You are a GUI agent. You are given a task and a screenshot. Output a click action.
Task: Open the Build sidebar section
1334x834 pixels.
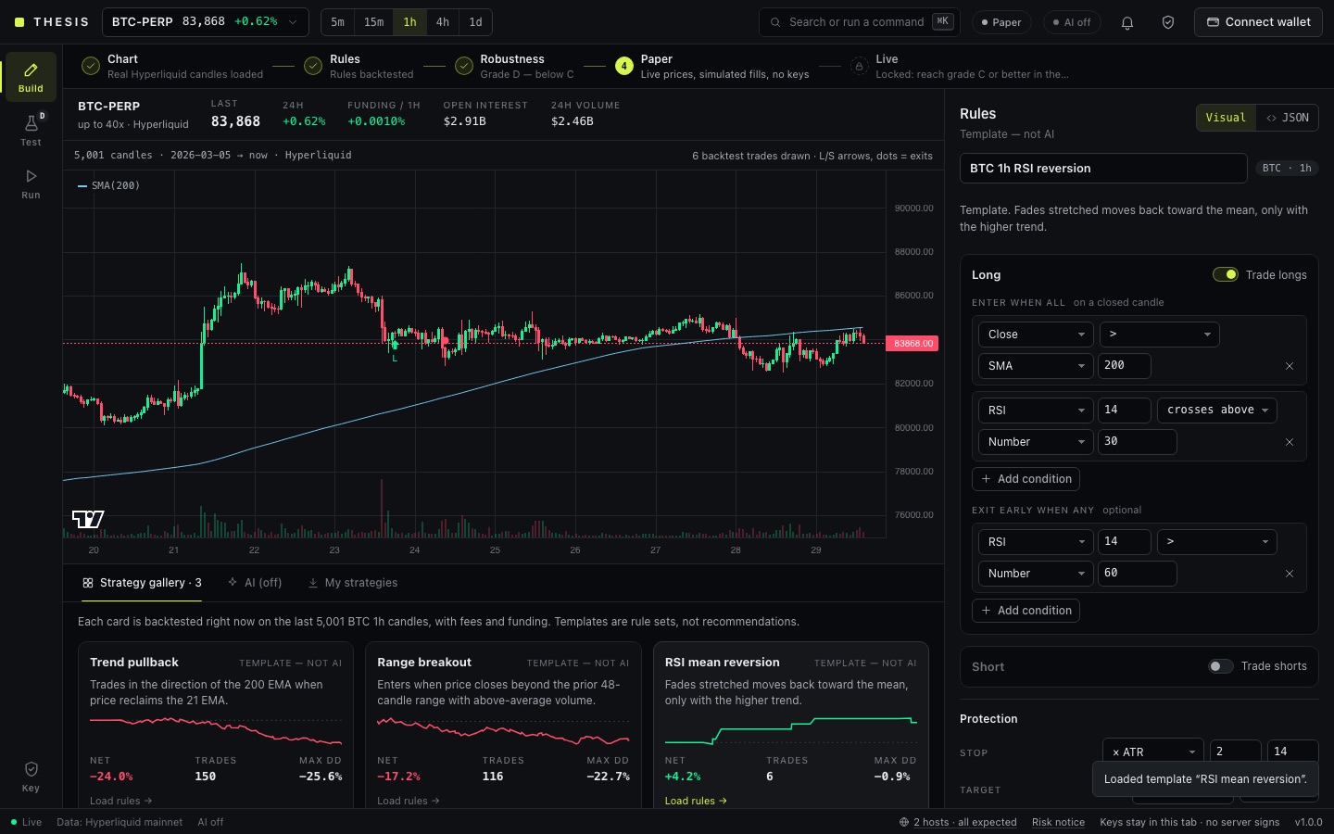pos(31,76)
